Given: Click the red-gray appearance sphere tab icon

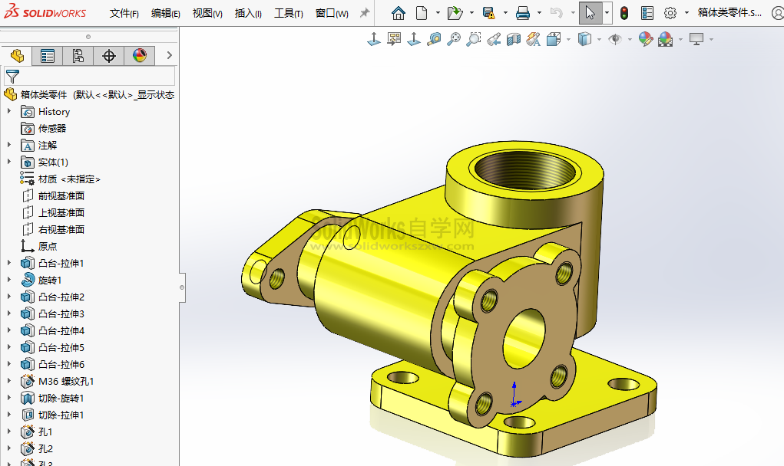Looking at the screenshot, I should coord(139,55).
